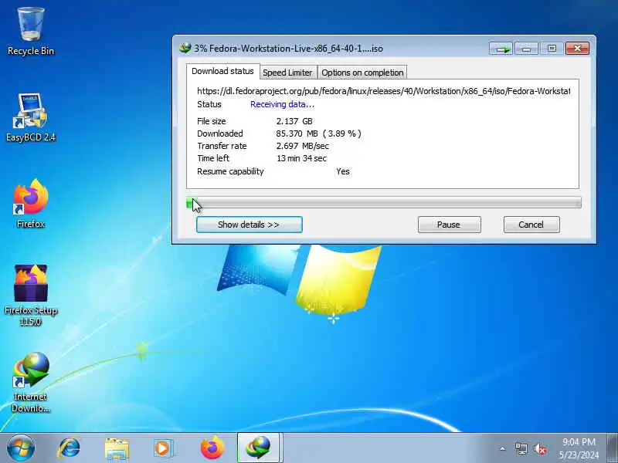Switch to the Speed Limiter tab
Viewport: 618px width, 463px height.
pyautogui.click(x=287, y=73)
